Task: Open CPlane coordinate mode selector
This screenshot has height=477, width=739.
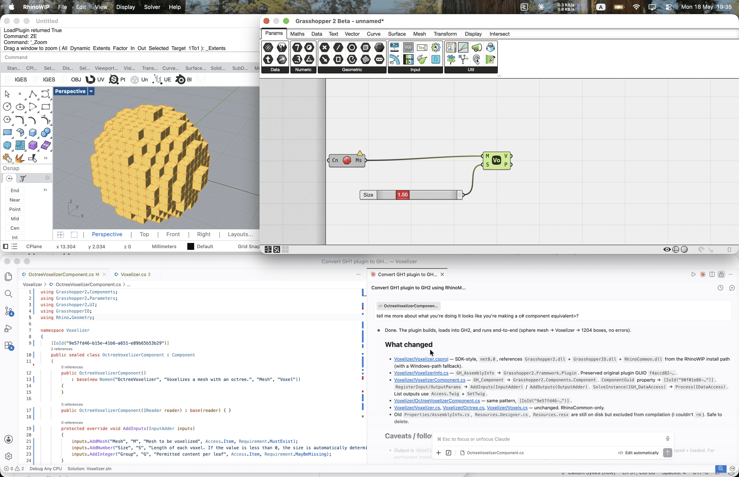Action: tap(34, 246)
